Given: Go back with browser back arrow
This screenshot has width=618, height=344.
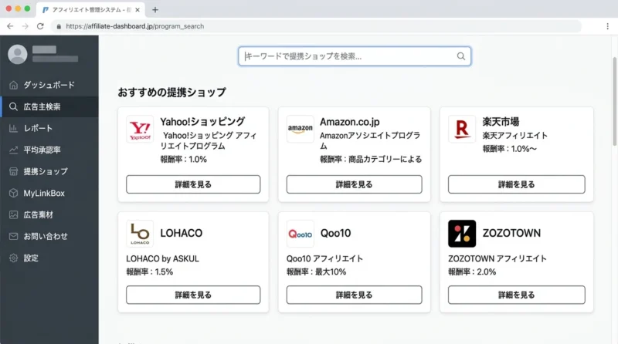Looking at the screenshot, I should (10, 26).
